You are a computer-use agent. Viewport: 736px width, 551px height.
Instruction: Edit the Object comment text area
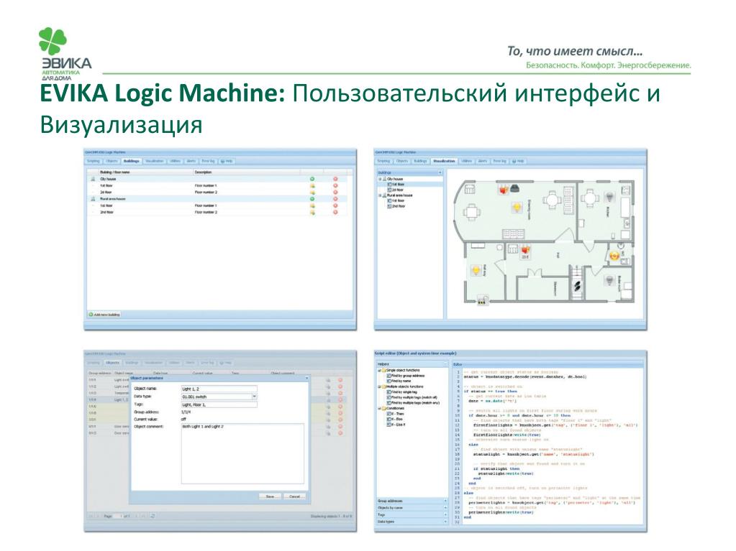(x=242, y=453)
